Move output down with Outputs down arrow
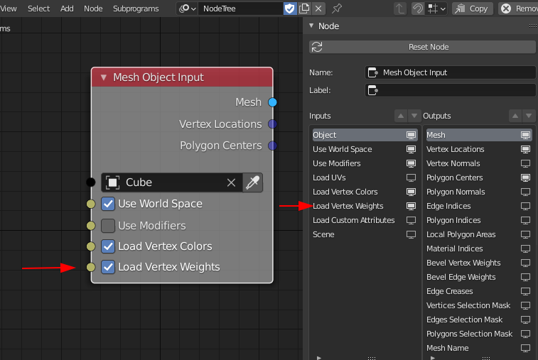Viewport: 538px width, 360px height. (529, 116)
